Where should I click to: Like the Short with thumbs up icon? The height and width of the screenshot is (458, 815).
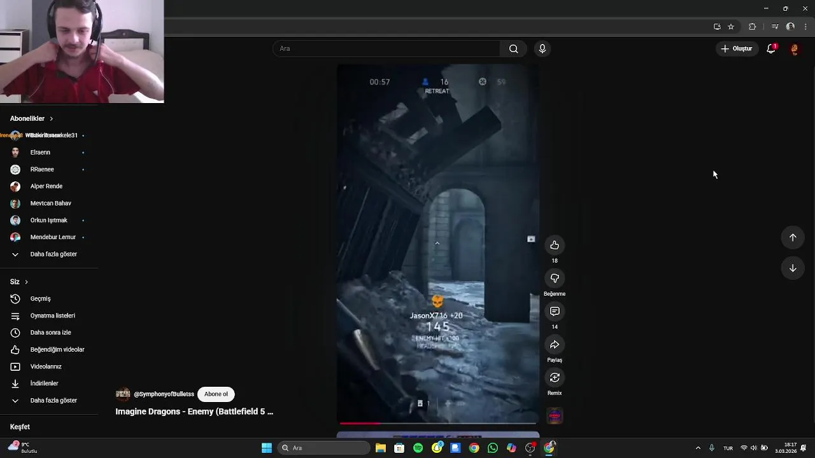[x=555, y=246]
